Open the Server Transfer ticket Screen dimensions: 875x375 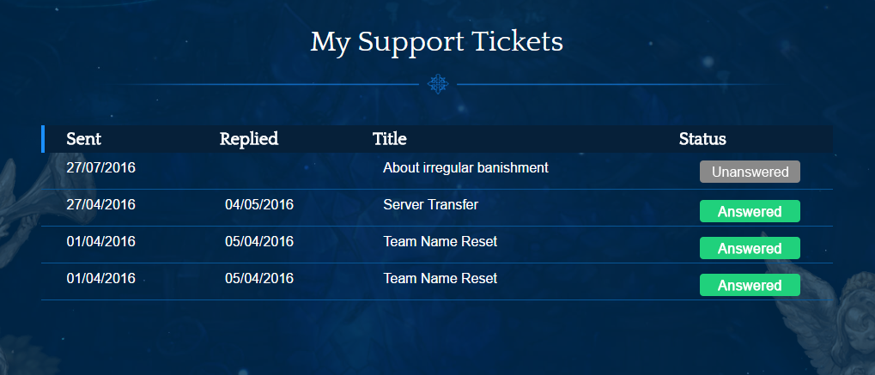click(430, 205)
